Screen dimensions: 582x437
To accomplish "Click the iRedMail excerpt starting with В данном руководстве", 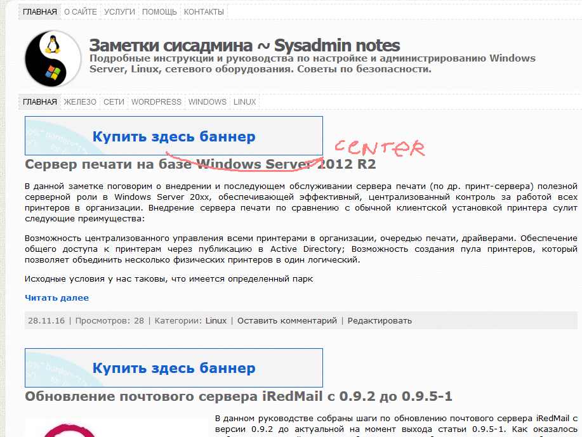I will tap(396, 426).
